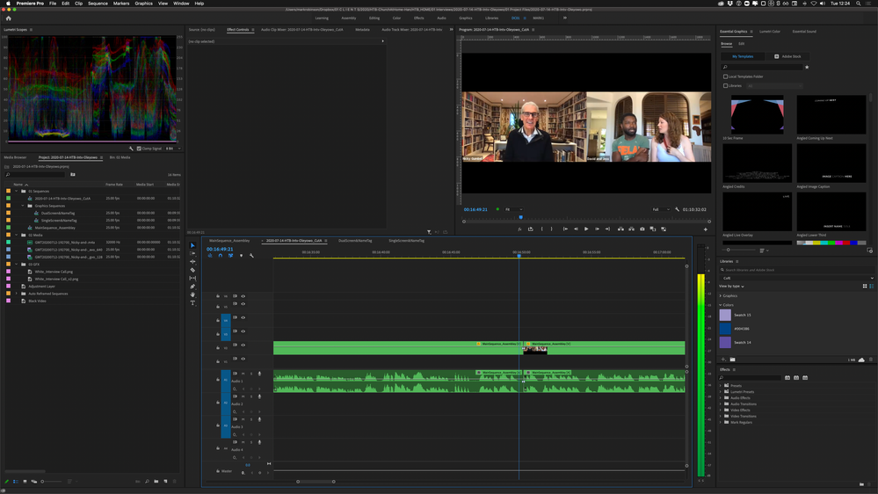Select Swatch 15 color swatch

(x=725, y=316)
